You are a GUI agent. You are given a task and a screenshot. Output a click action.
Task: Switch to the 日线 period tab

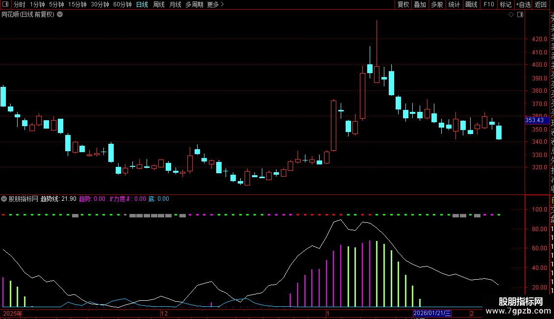[142, 4]
